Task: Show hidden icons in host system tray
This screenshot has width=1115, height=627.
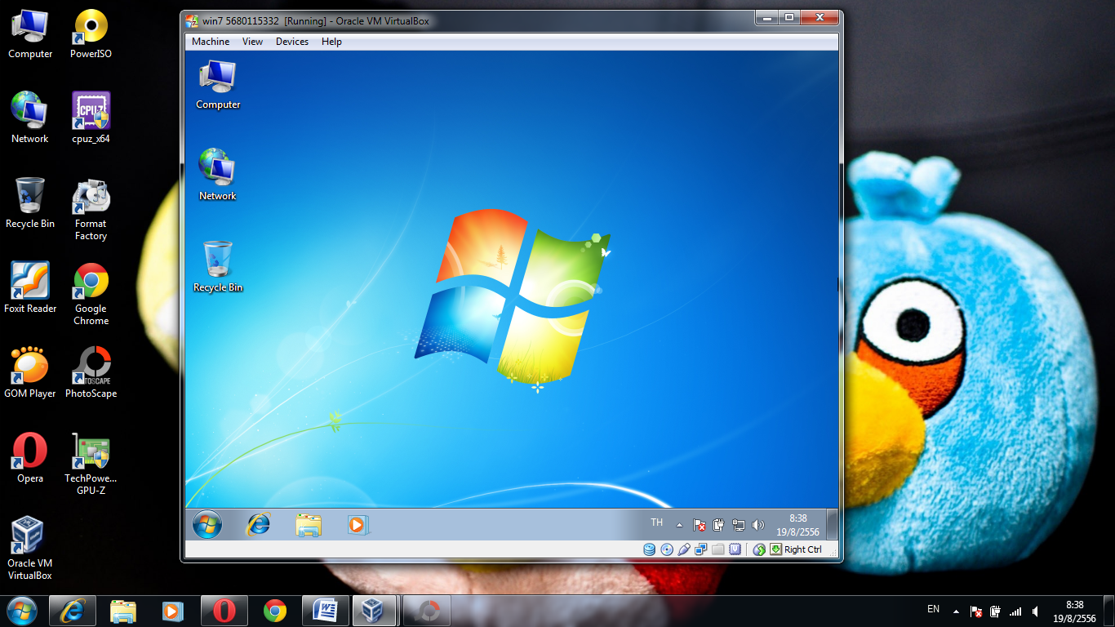Action: 957,611
